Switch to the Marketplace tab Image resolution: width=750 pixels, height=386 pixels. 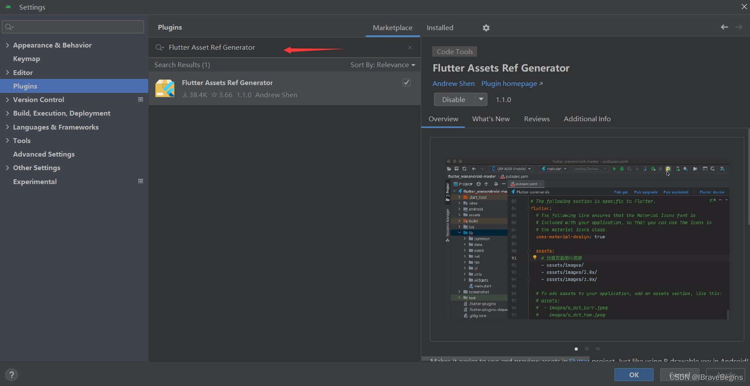click(392, 27)
